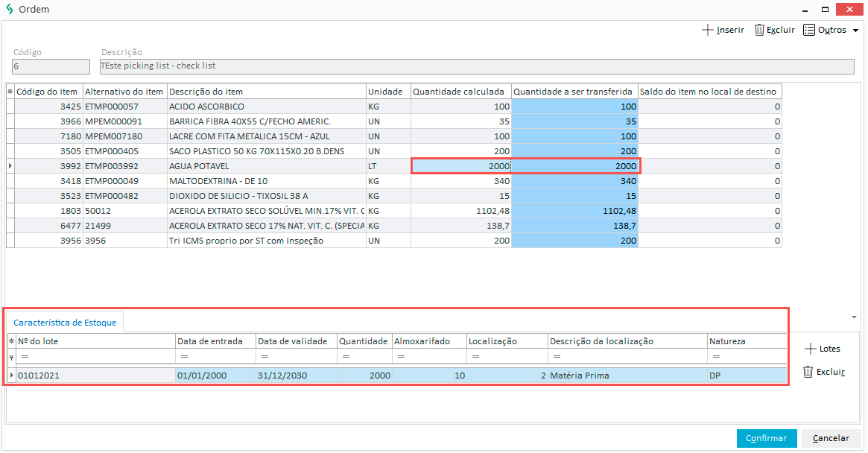The width and height of the screenshot is (868, 453).
Task: Click the Nº do lote column header
Action: (96, 341)
